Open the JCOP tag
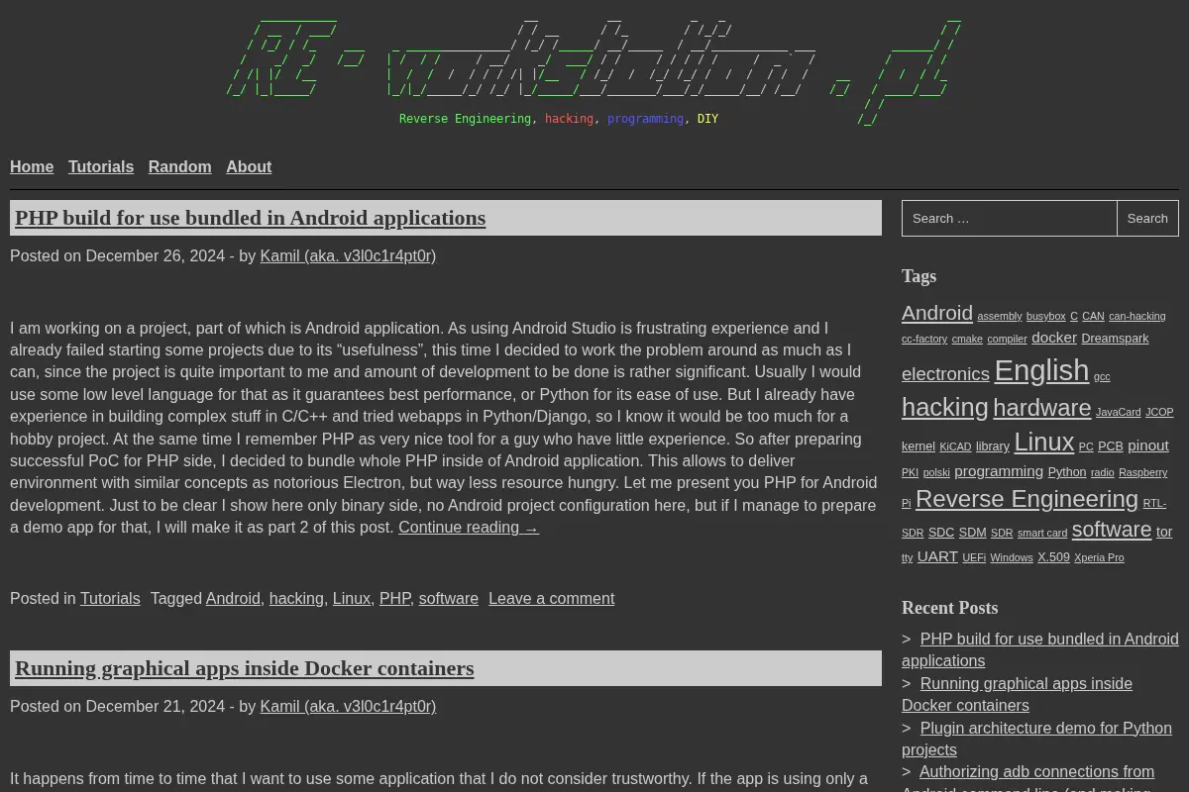The height and width of the screenshot is (792, 1189). point(1159,412)
